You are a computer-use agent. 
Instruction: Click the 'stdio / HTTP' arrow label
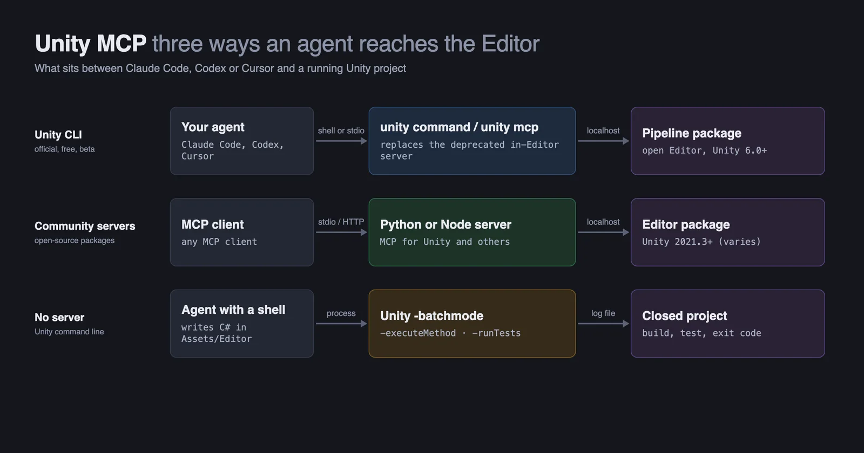pos(341,222)
